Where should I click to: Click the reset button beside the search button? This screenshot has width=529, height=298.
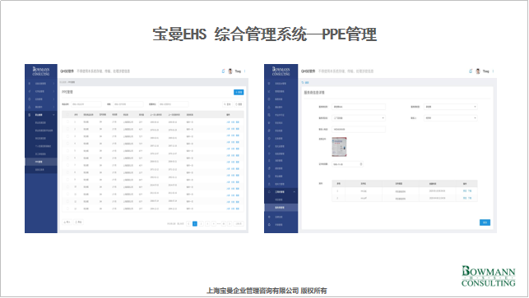coord(239,104)
